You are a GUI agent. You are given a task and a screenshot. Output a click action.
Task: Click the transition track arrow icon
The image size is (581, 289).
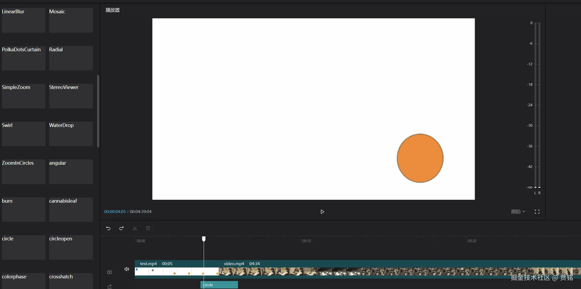110,286
